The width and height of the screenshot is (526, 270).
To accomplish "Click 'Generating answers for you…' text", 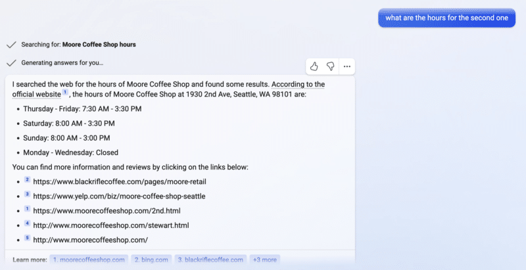I will [62, 62].
